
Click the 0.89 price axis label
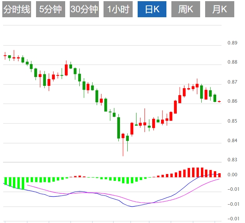[232, 43]
